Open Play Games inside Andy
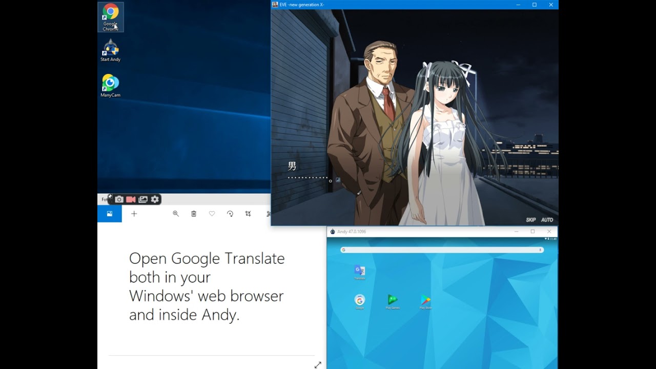 [393, 302]
